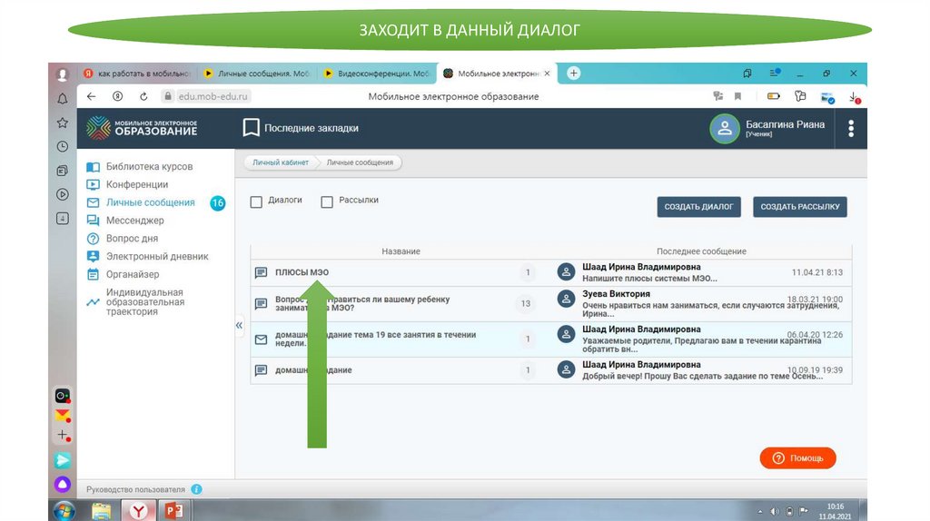Click browser bookmark flag icon
Viewport: 930px width, 521px height.
coord(737,96)
